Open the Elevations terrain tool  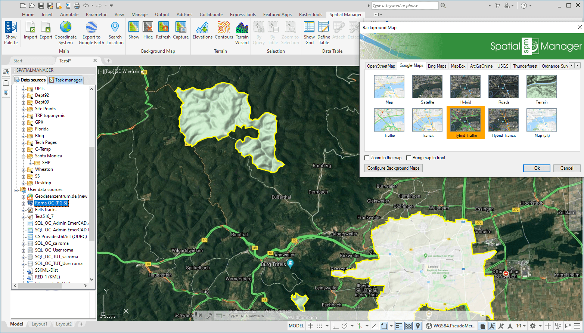pos(202,31)
